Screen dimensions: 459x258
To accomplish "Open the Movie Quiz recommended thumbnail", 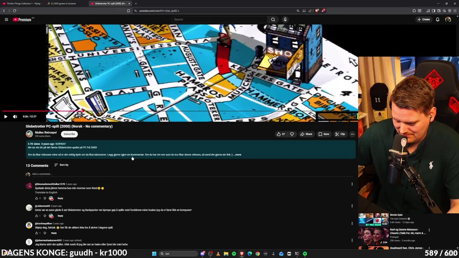I will tap(373, 220).
